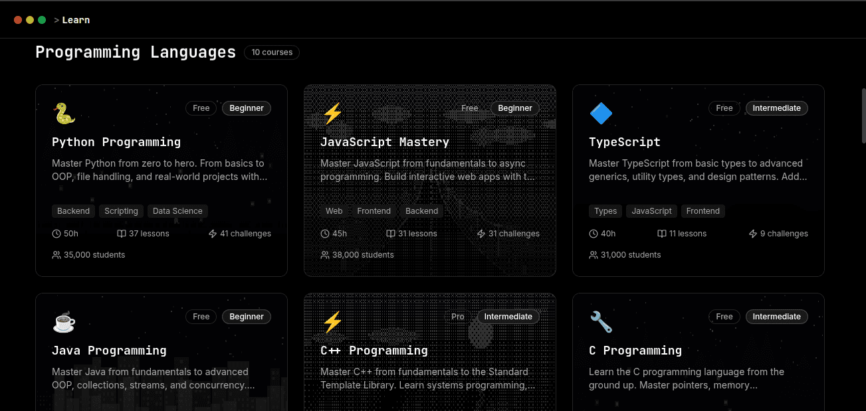Click the Java coffee cup icon
Image resolution: width=866 pixels, height=411 pixels.
click(64, 321)
